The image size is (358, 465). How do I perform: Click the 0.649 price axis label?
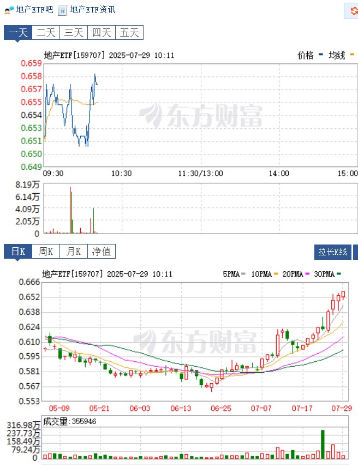pyautogui.click(x=31, y=167)
